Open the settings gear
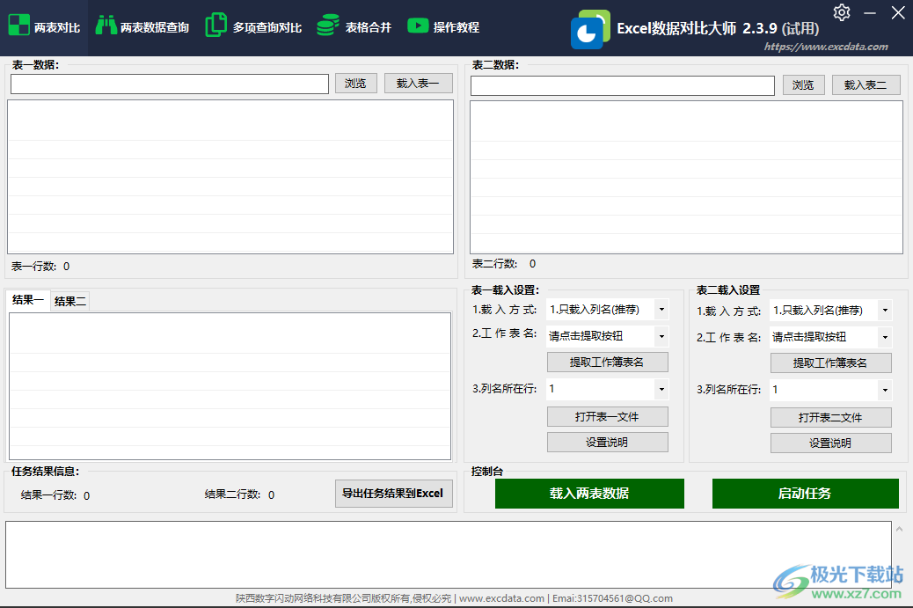This screenshot has height=608, width=913. tap(842, 12)
